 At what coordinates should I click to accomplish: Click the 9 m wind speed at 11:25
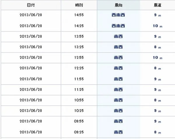click(157, 90)
